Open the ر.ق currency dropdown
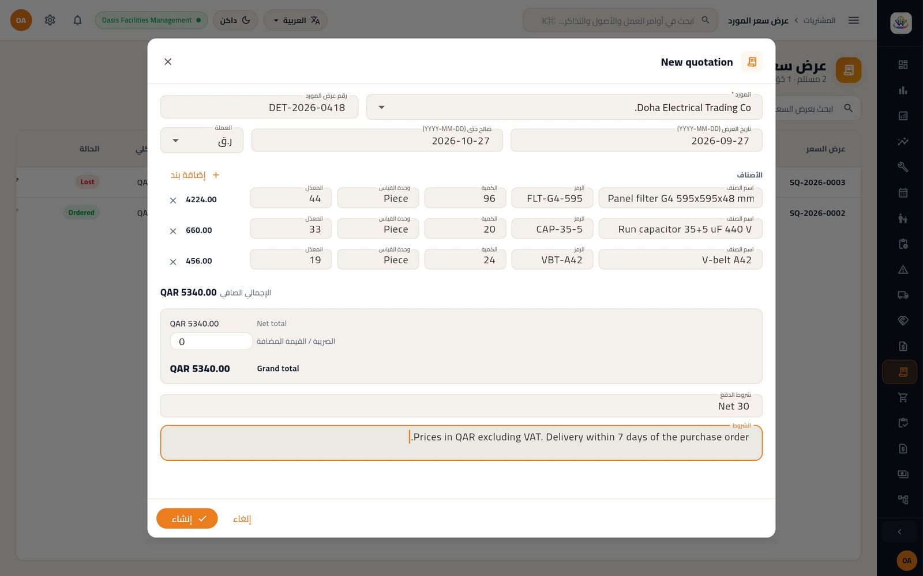This screenshot has height=576, width=923. pos(202,141)
